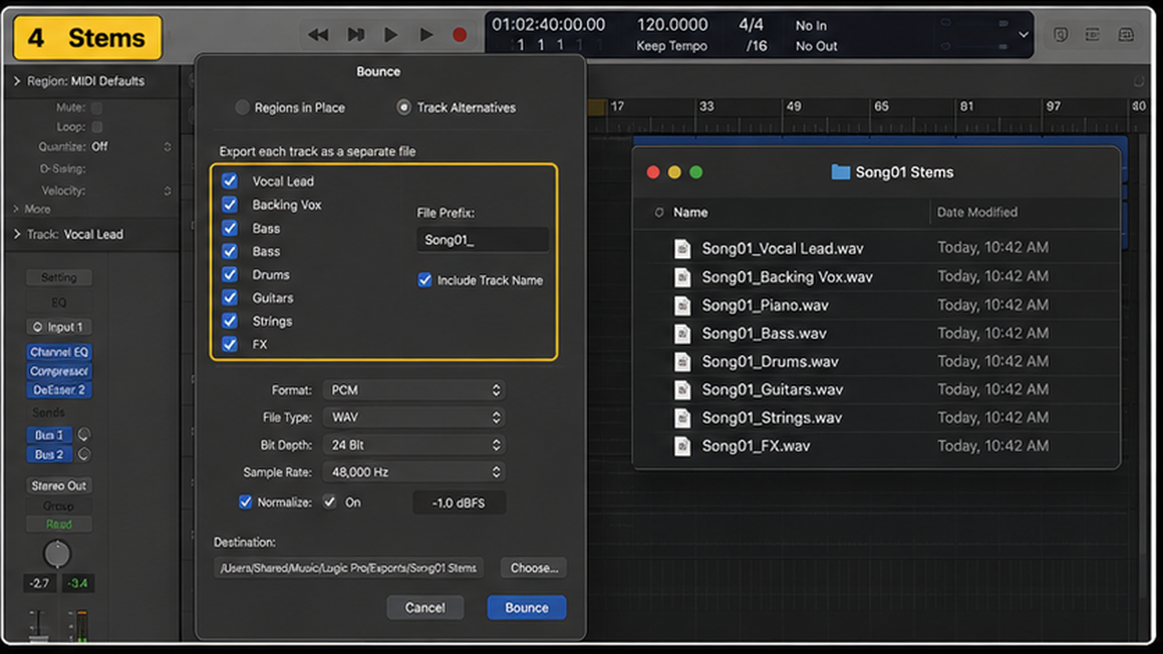Viewport: 1163px width, 654px height.
Task: Uncheck the FX track checkbox
Action: coord(230,344)
